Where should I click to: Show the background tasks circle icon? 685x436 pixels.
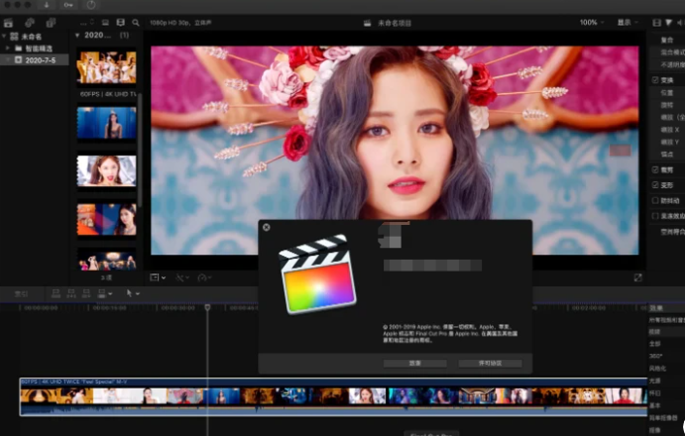tap(91, 5)
